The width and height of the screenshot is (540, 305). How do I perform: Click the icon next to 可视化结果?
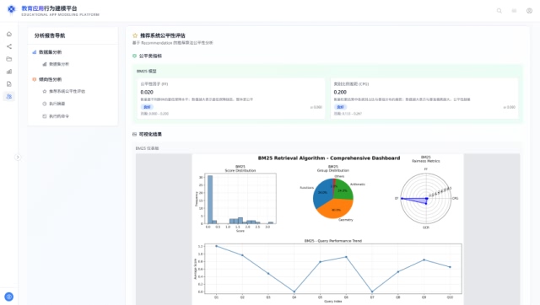(134, 134)
